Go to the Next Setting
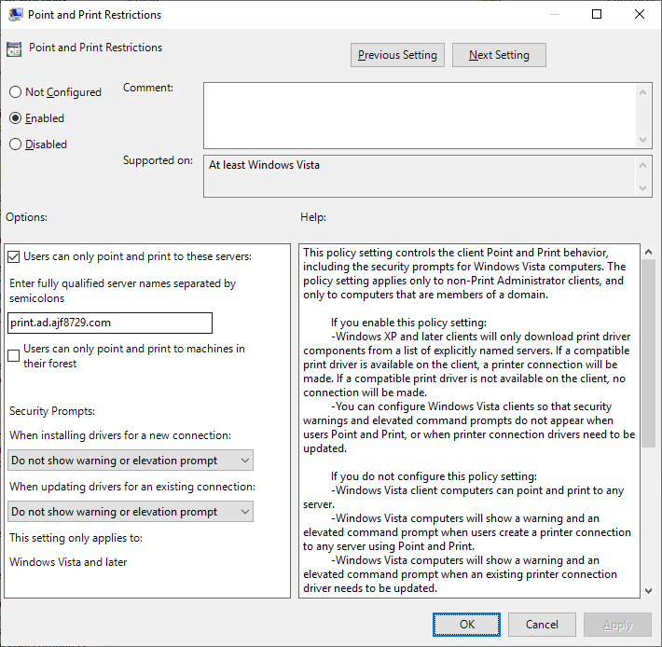Viewport: 662px width, 647px height. tap(499, 55)
